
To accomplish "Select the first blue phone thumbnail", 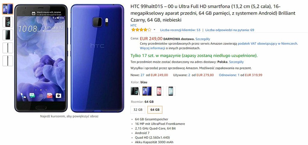I will tap(8, 9).
